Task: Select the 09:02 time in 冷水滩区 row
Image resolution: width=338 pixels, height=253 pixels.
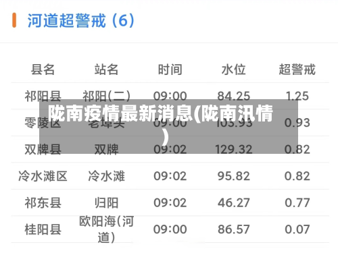Action: 170,176
